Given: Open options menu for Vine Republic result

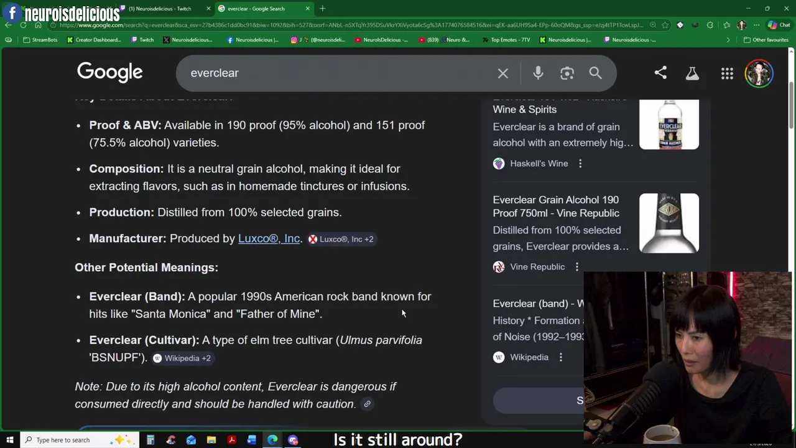Looking at the screenshot, I should coord(576,267).
